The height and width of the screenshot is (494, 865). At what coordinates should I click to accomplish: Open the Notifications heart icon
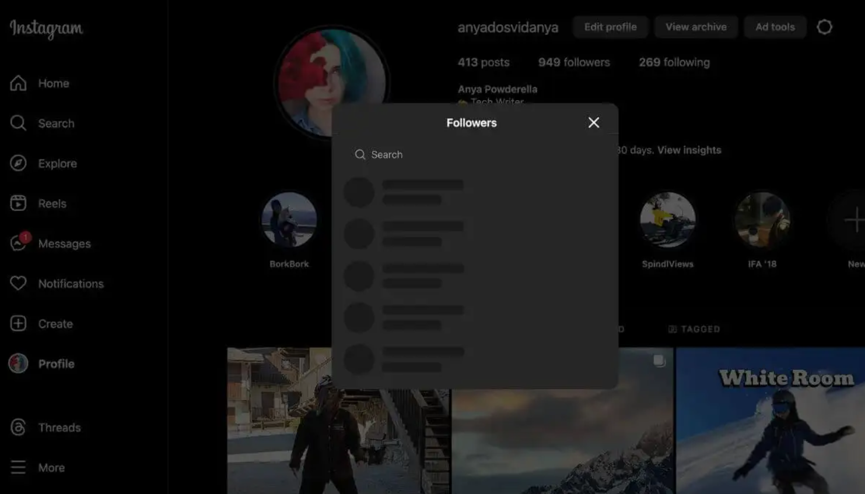18,283
